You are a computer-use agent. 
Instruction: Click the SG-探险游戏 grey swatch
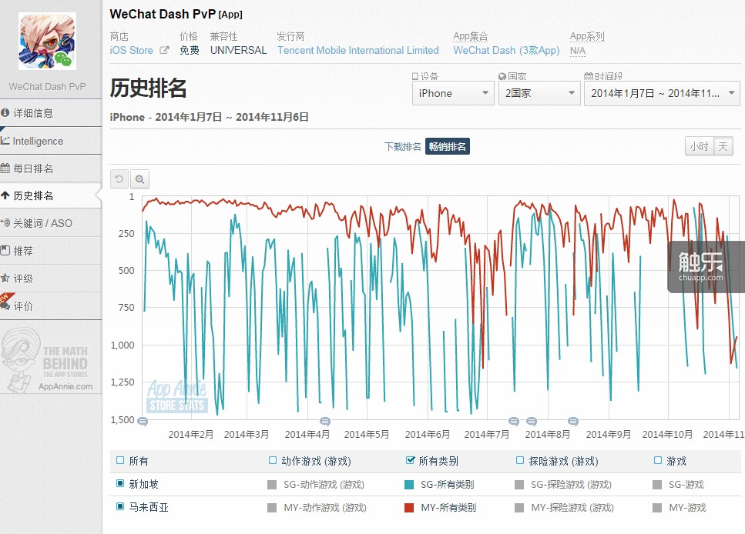[519, 485]
